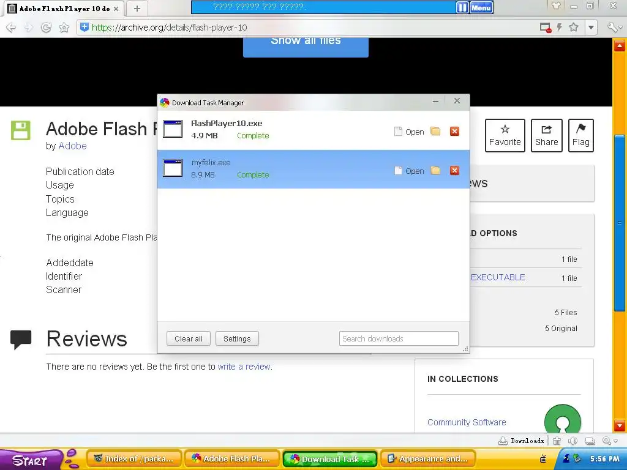Open a new browser tab
The height and width of the screenshot is (470, 627).
(x=137, y=9)
